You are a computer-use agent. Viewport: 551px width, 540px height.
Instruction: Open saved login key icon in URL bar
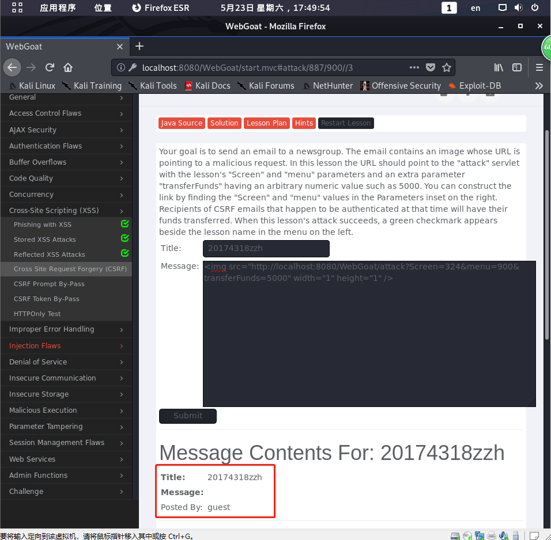133,67
